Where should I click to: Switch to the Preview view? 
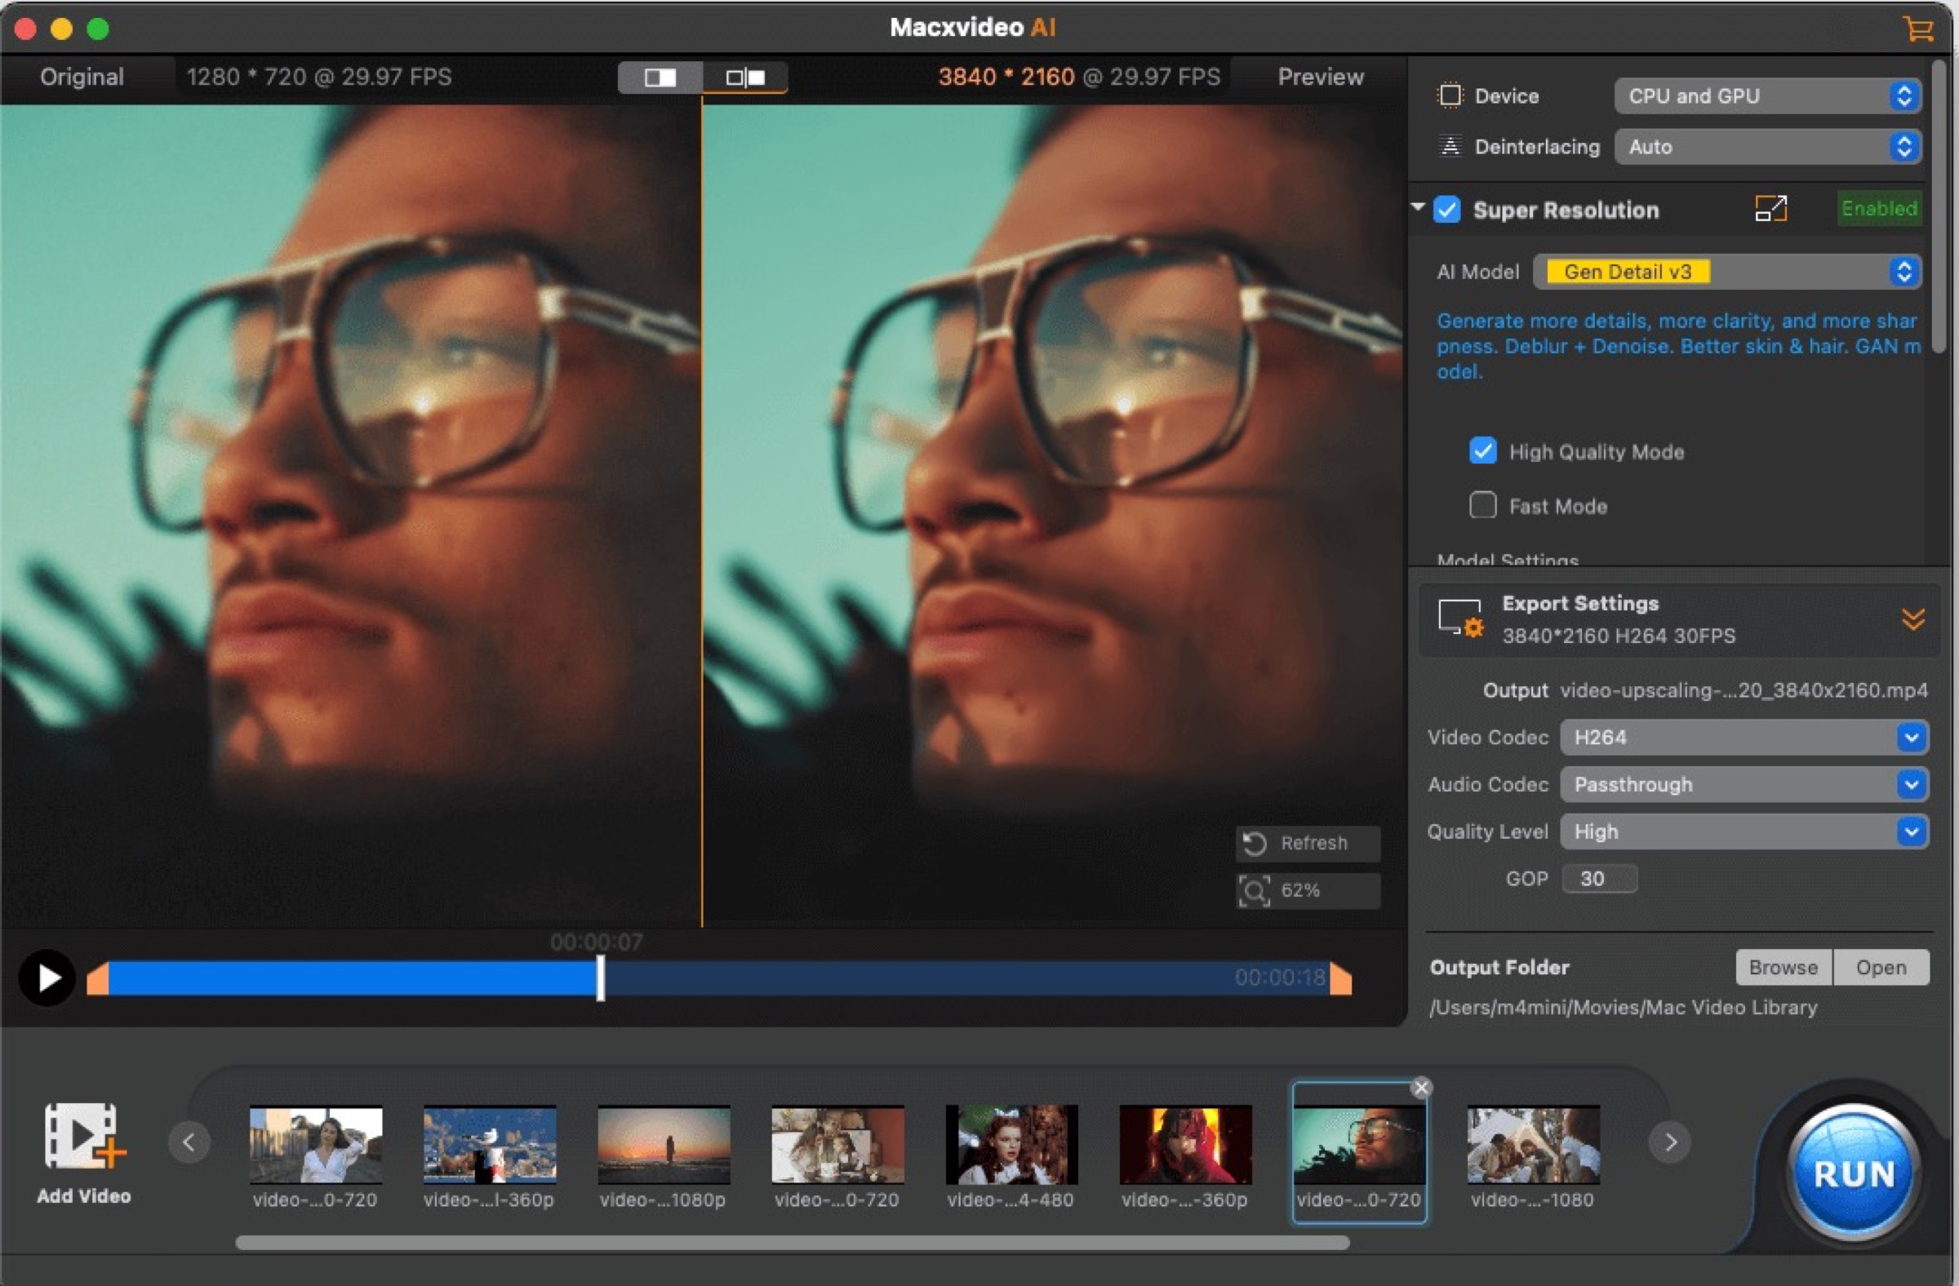pos(1320,77)
